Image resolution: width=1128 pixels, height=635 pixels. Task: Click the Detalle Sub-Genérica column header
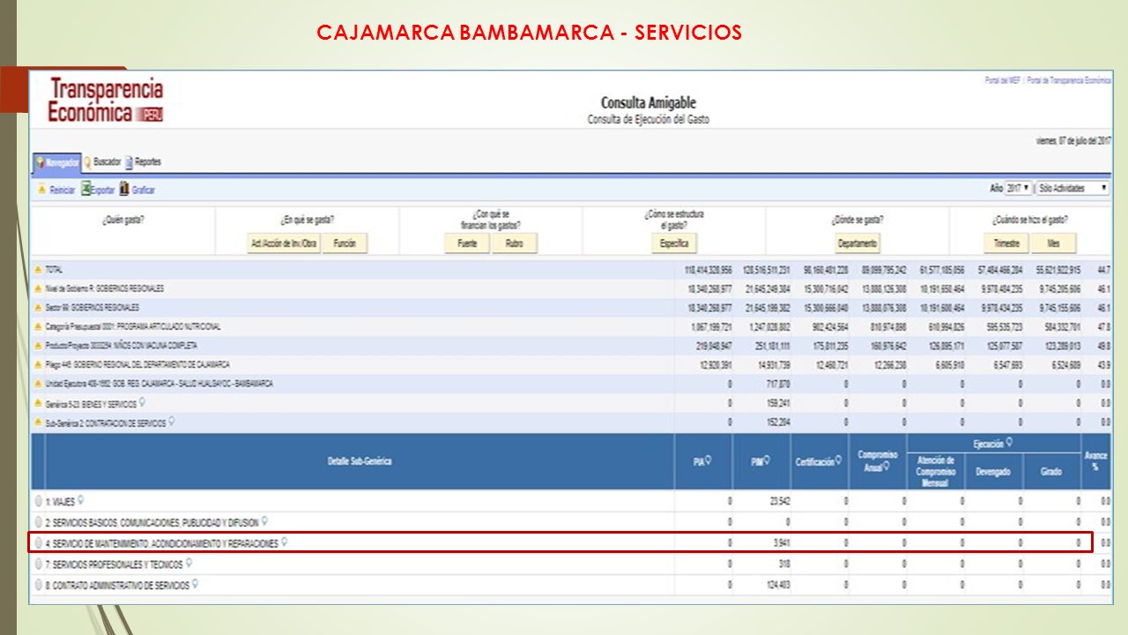[359, 461]
